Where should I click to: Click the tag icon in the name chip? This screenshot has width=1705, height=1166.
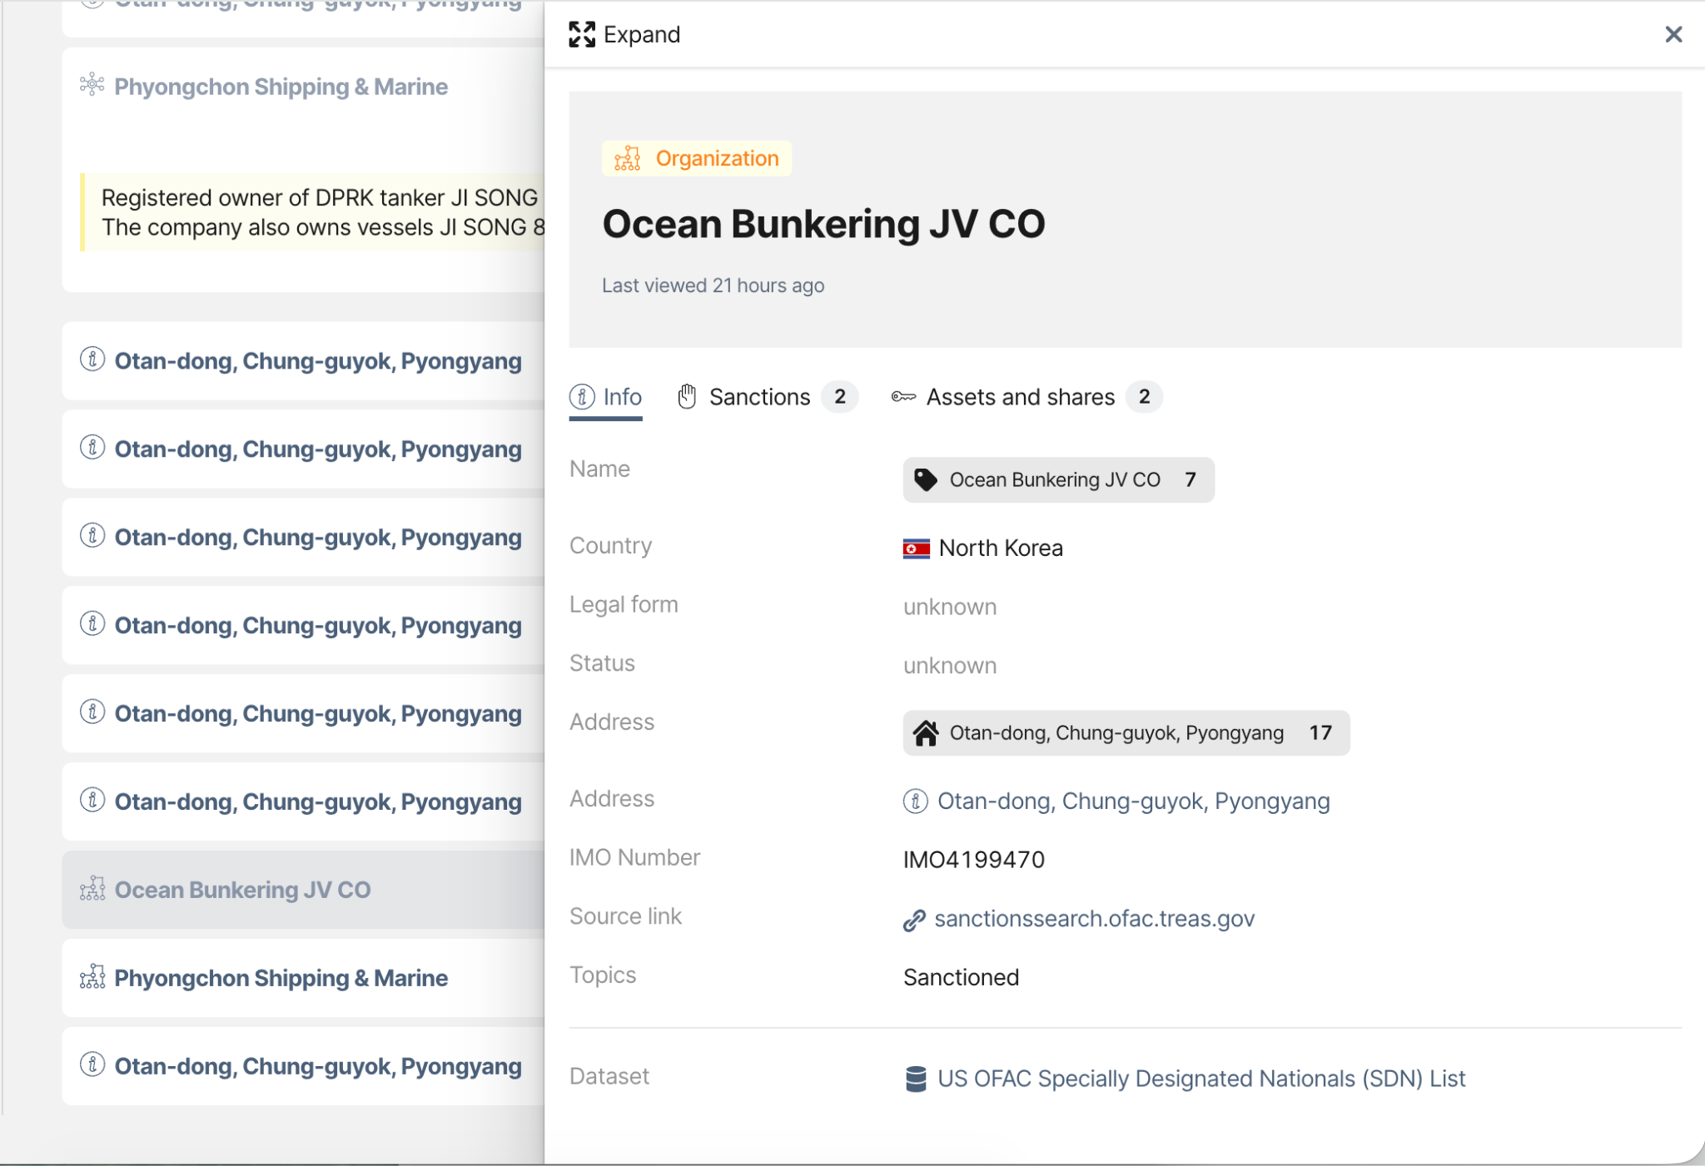[x=926, y=480]
